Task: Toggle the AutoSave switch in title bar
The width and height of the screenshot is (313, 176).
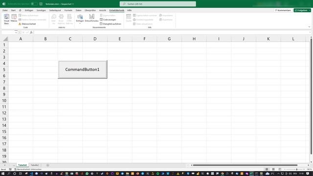Action: tap(34, 4)
